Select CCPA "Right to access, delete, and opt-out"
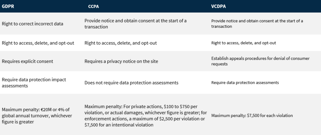This screenshot has width=321, height=135. [x=121, y=43]
